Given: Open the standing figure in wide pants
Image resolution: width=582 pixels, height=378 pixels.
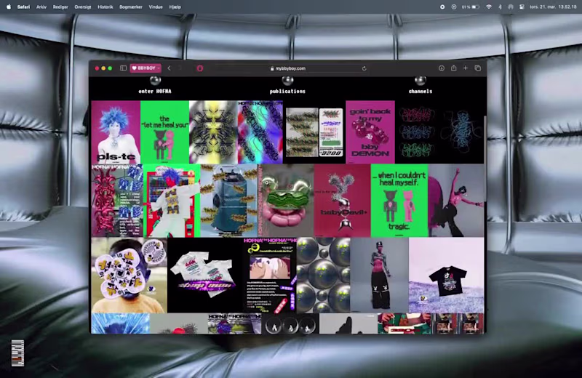Looking at the screenshot, I should click(x=379, y=276).
